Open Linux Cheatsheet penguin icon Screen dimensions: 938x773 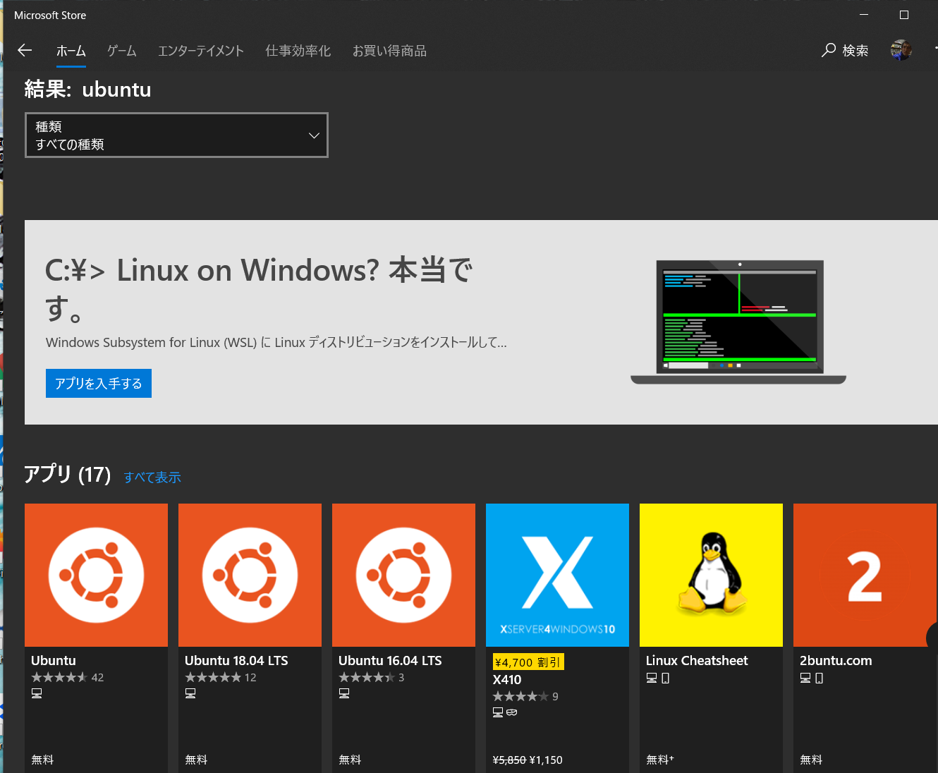click(x=711, y=575)
